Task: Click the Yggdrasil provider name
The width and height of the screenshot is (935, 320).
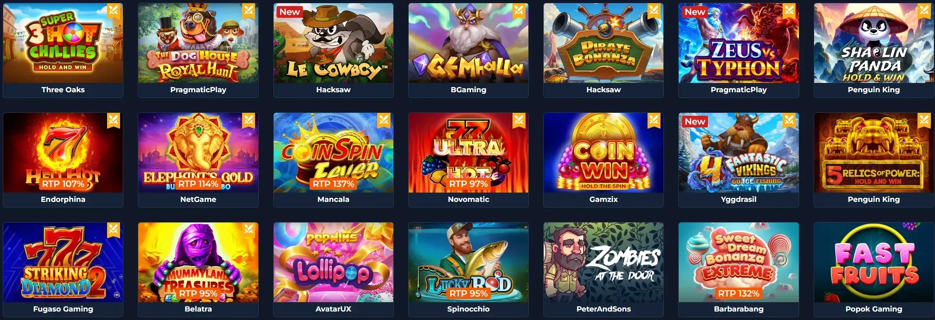Action: pyautogui.click(x=739, y=199)
